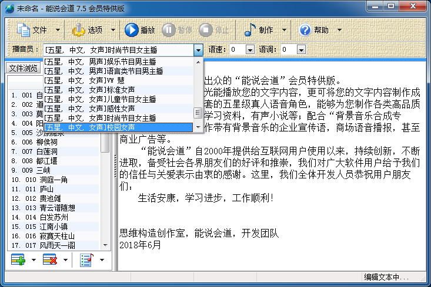Select file 014 白发苏州
The height and width of the screenshot is (287, 431).
click(55, 217)
